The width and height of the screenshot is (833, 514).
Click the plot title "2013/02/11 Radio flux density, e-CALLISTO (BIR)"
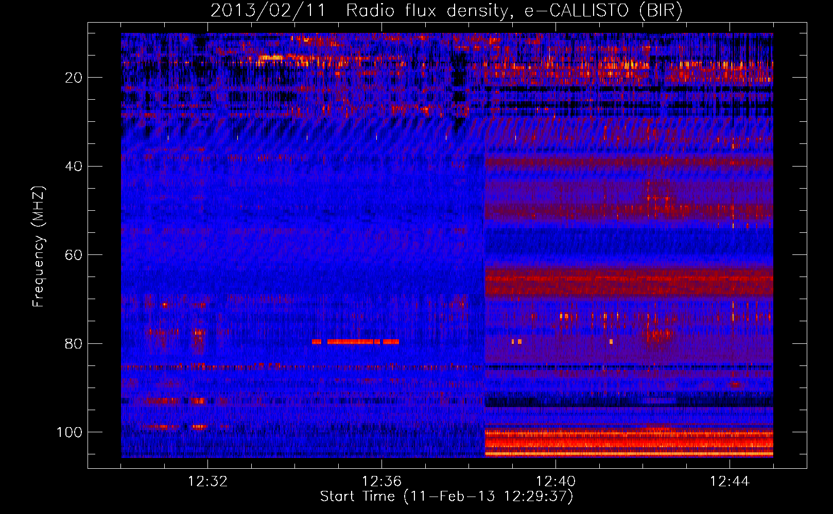pyautogui.click(x=446, y=10)
